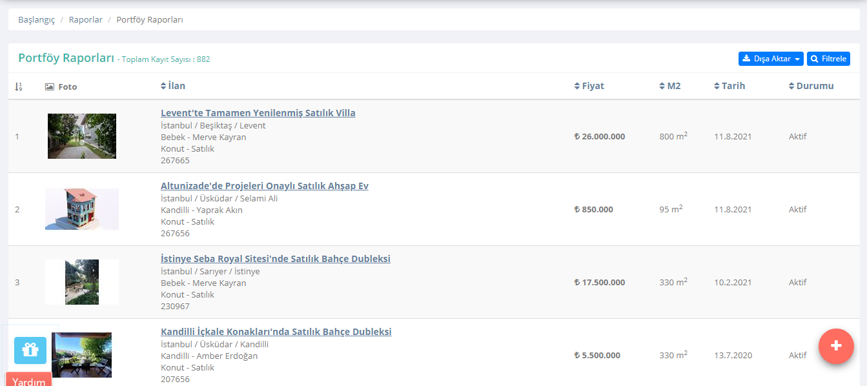Screen dimensions: 867x386
Task: Click the wooden house model thumbnail
Action: [x=82, y=209]
